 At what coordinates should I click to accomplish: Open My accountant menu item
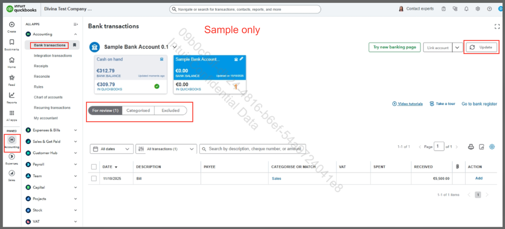[46, 118]
